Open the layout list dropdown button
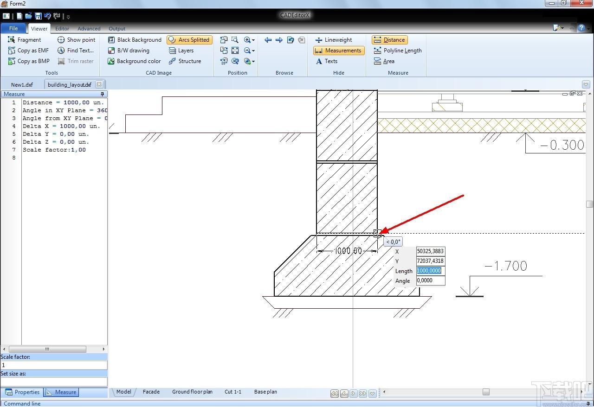The height and width of the screenshot is (407, 594). pos(372,393)
